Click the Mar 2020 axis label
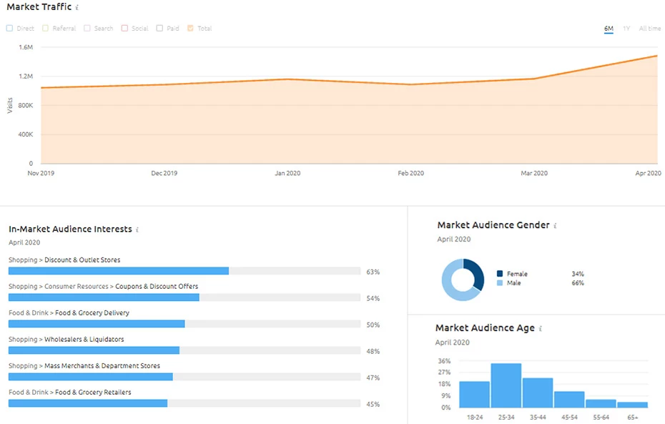This screenshot has height=424, width=665. (534, 174)
